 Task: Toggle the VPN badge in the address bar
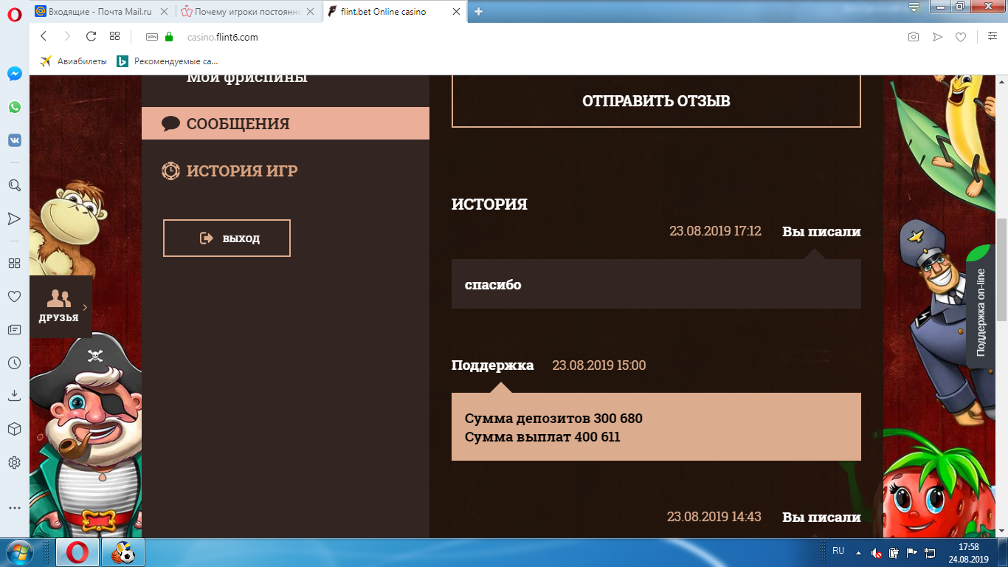152,37
